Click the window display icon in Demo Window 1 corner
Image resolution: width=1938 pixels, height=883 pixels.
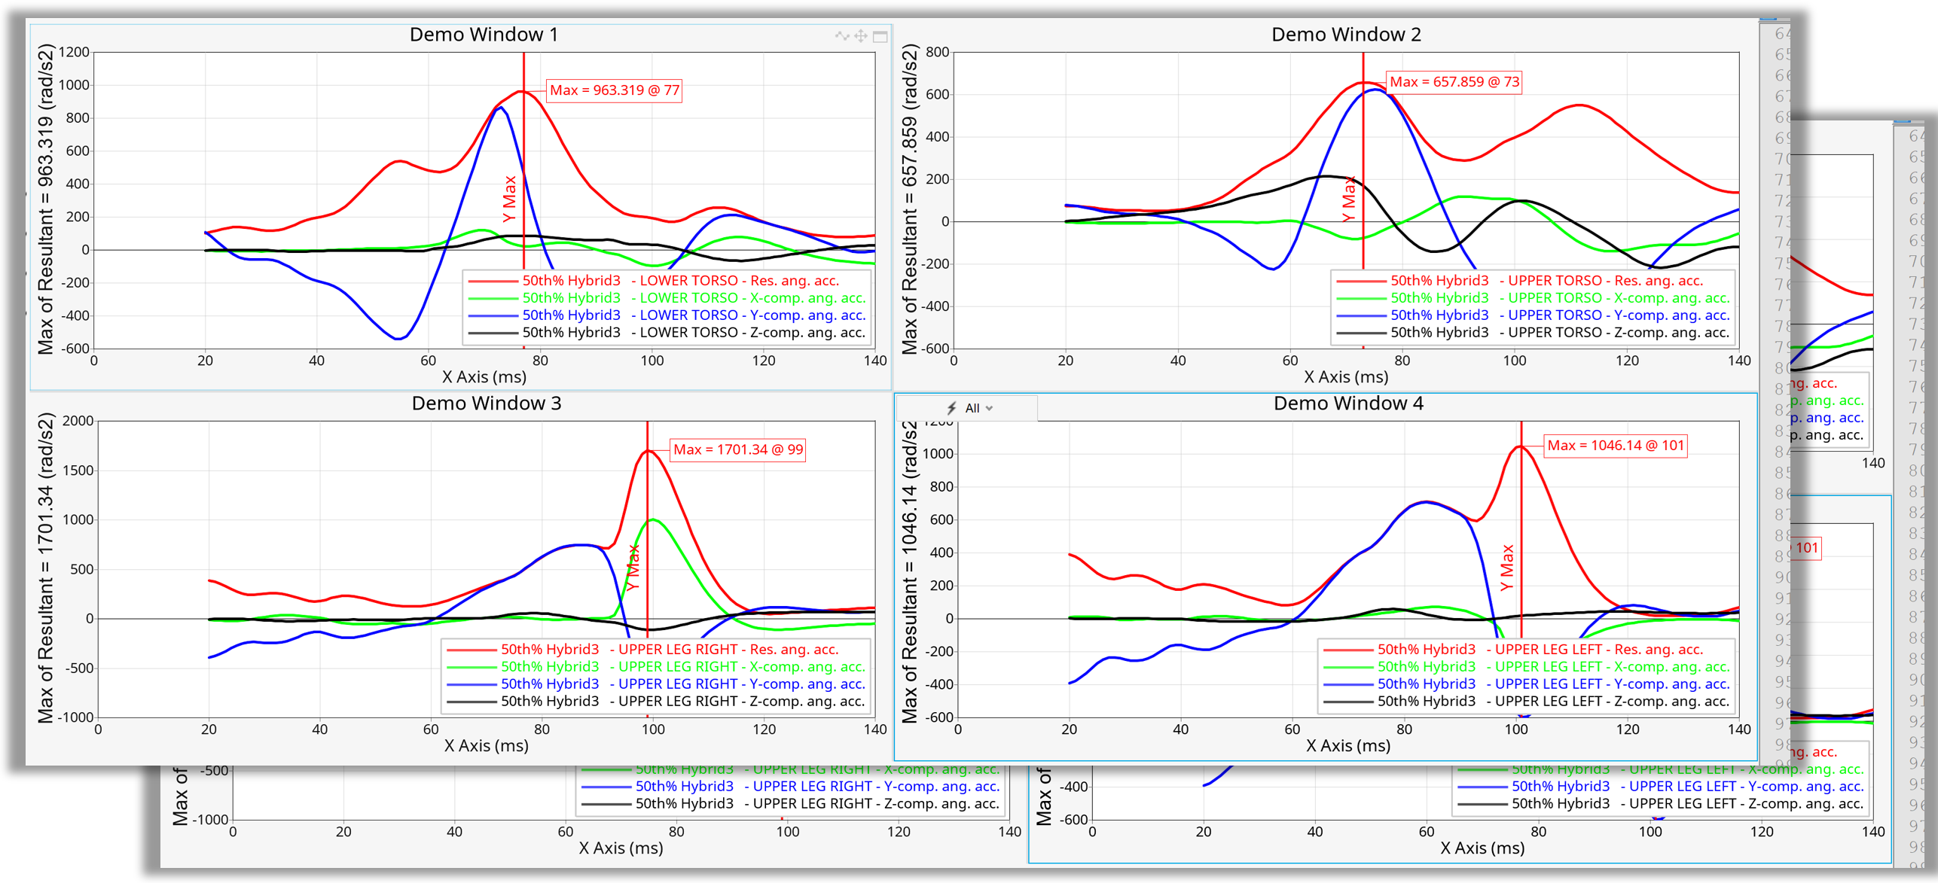click(x=880, y=36)
